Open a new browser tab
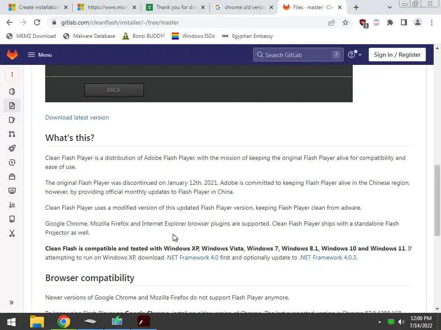The image size is (441, 330). [x=356, y=7]
